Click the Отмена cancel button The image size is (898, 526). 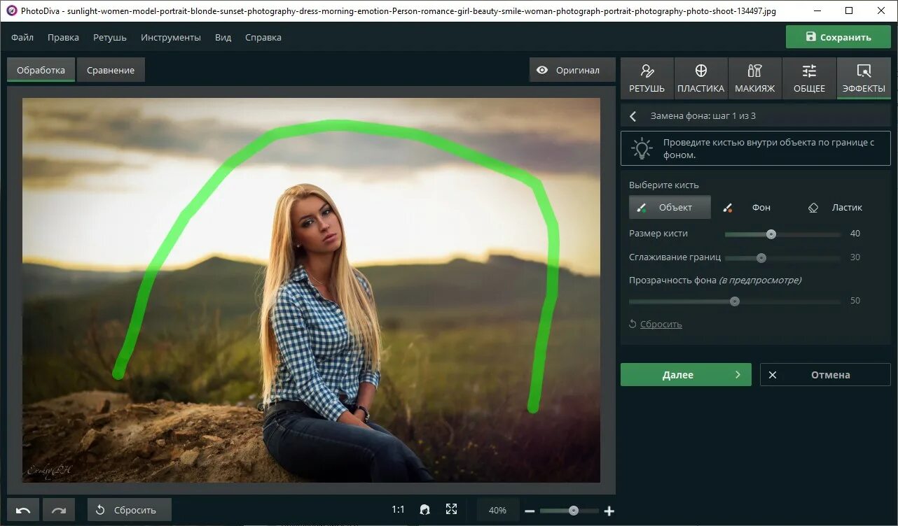point(825,374)
